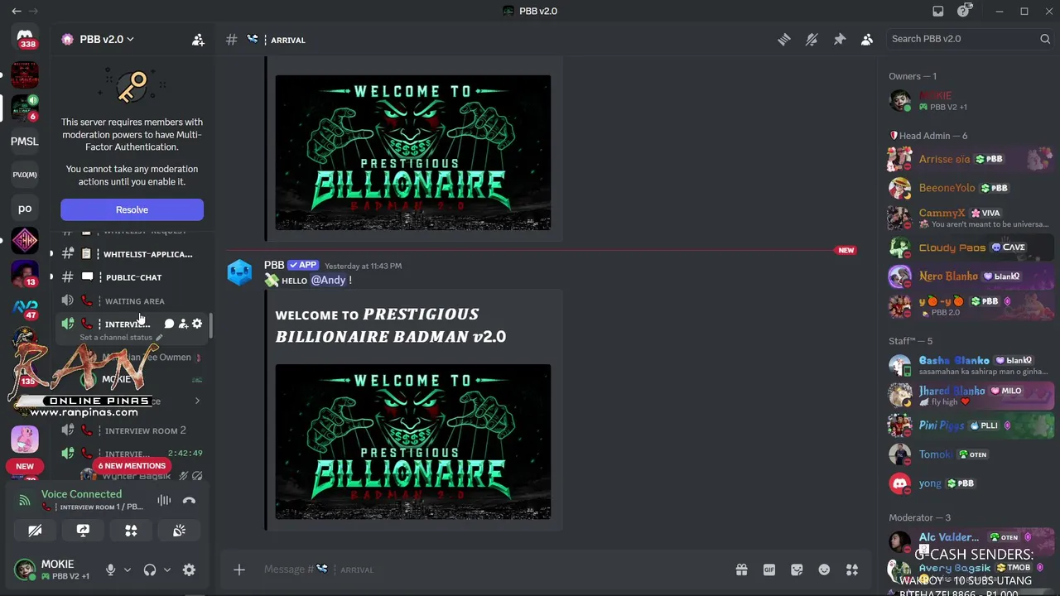Screen dimensions: 1060x596
Task: Join the Waiting Area voice channel
Action: tap(132, 300)
